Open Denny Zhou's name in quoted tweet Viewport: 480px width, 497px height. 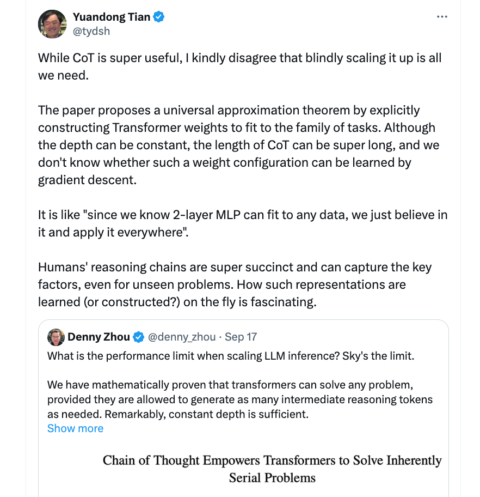[99, 337]
